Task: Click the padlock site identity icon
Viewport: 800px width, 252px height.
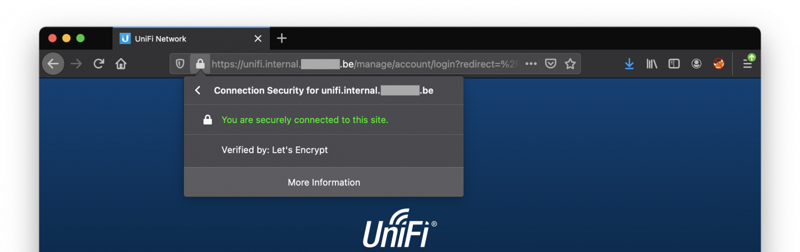Action: 200,63
